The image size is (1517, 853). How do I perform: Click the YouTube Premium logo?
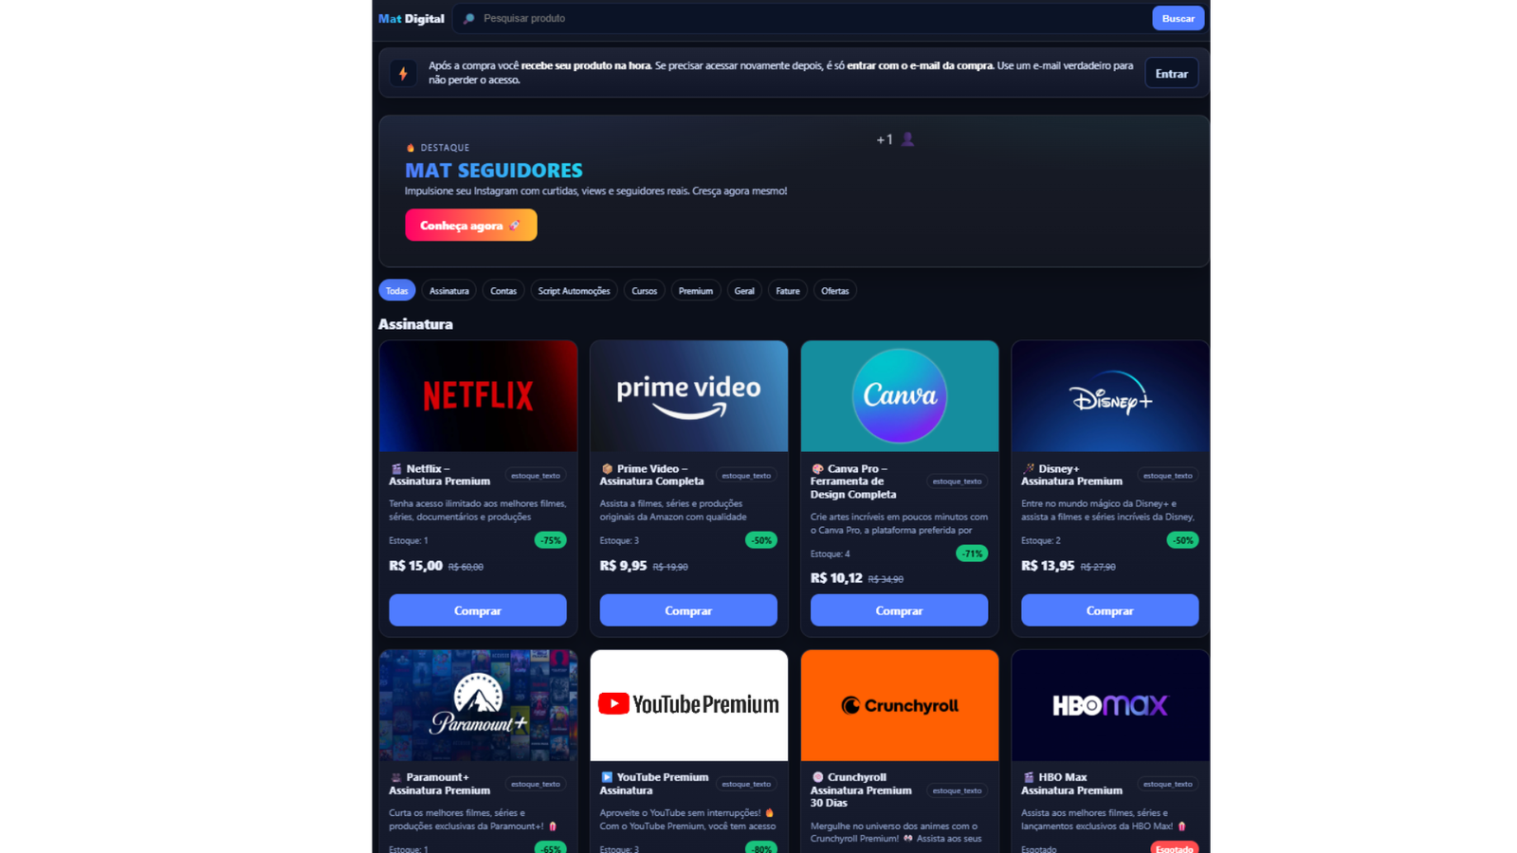click(688, 704)
